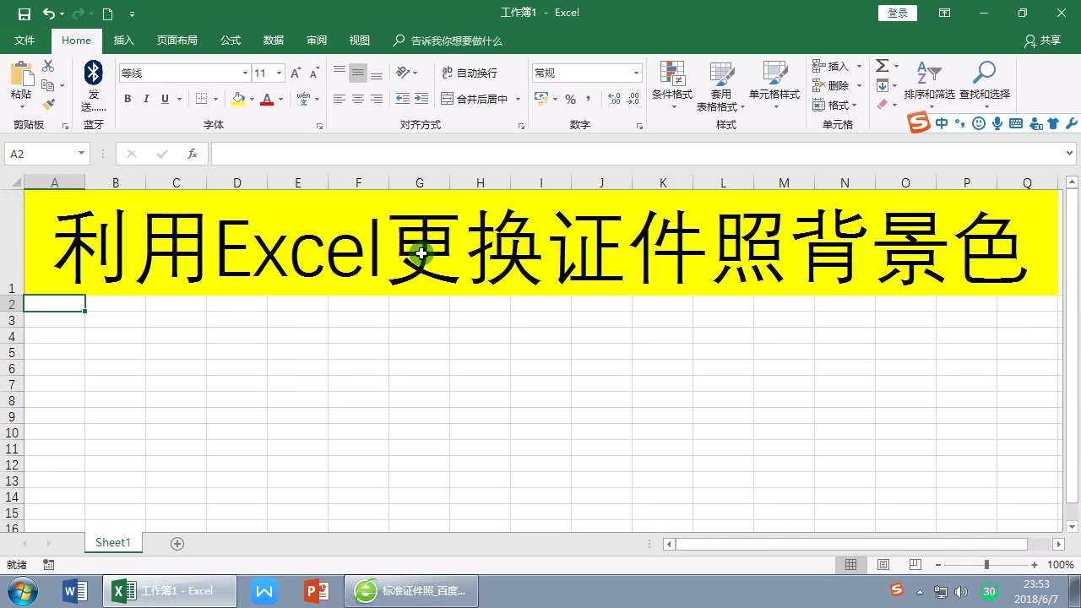The height and width of the screenshot is (608, 1081).
Task: Click the zoom slider handle
Action: click(986, 565)
